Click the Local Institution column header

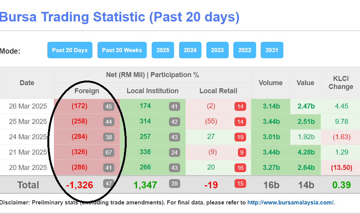pos(152,91)
